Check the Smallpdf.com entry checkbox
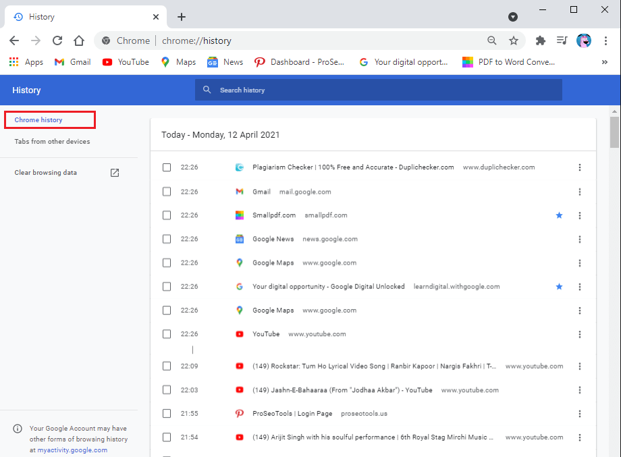 point(167,215)
